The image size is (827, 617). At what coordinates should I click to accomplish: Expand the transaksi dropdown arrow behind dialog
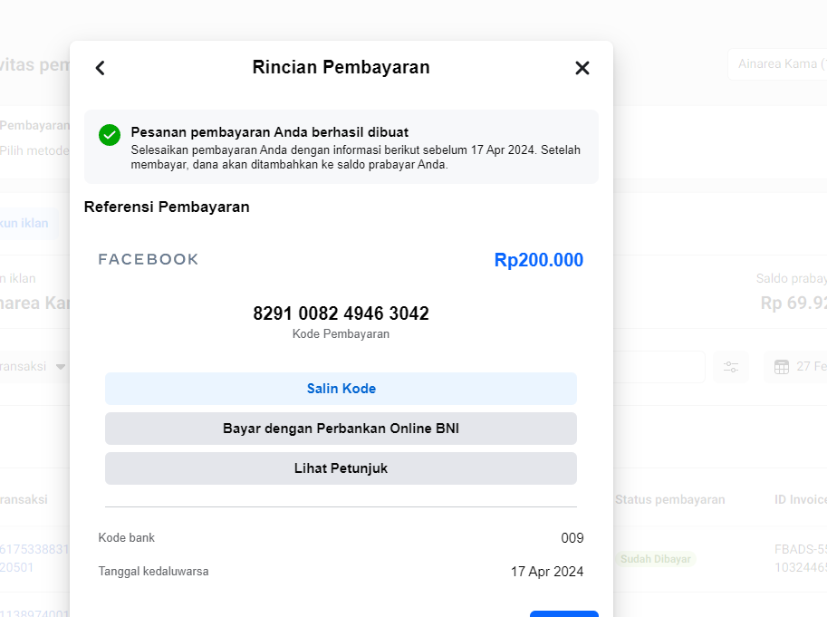tap(61, 367)
